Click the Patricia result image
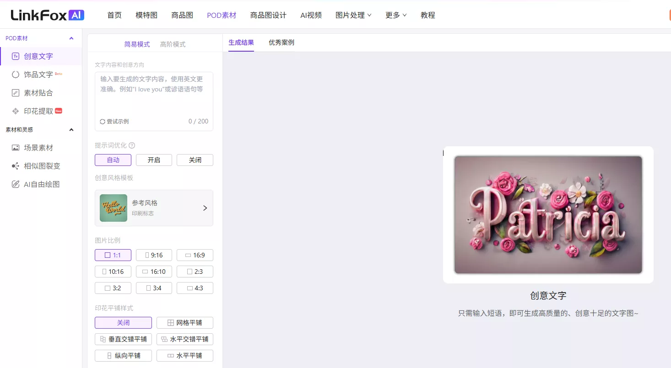671x368 pixels. [547, 215]
